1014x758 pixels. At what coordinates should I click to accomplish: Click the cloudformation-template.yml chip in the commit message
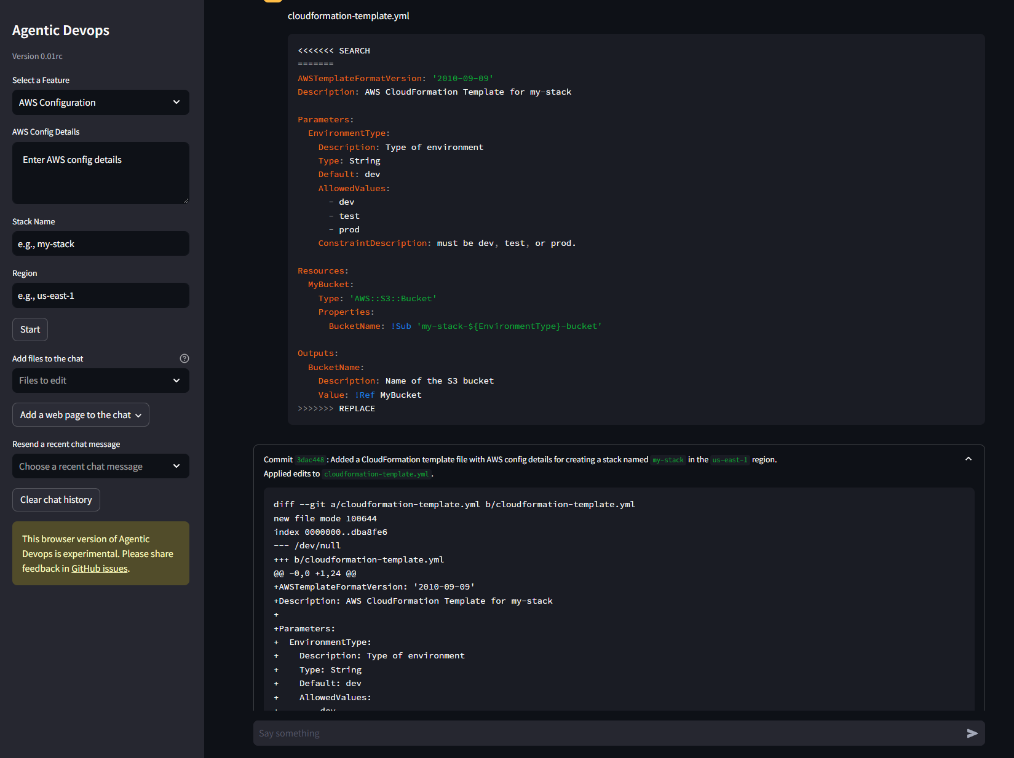pos(377,474)
